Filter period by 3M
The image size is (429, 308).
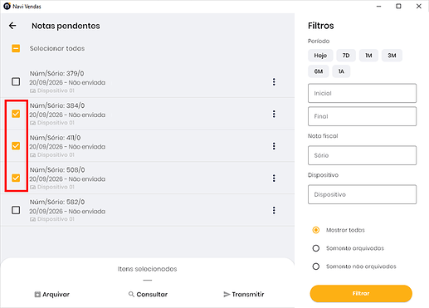point(392,56)
